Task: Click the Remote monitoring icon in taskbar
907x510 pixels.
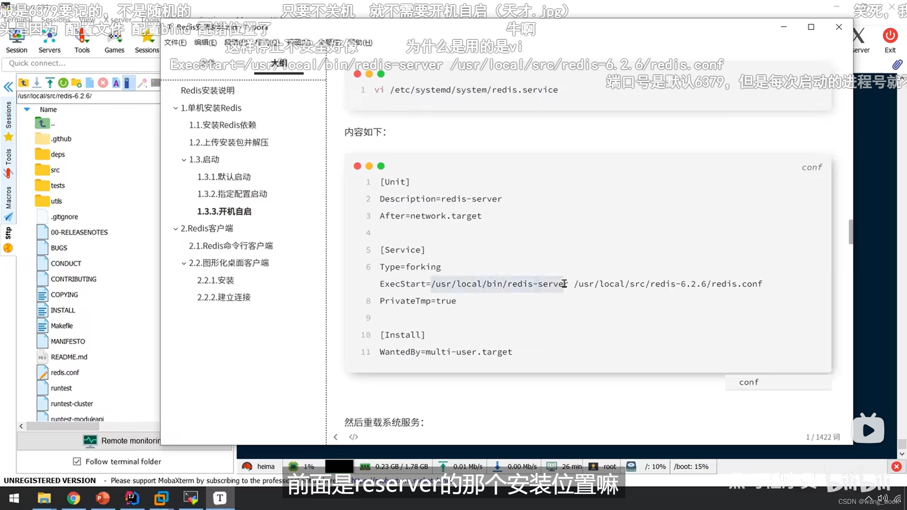Action: tap(89, 440)
